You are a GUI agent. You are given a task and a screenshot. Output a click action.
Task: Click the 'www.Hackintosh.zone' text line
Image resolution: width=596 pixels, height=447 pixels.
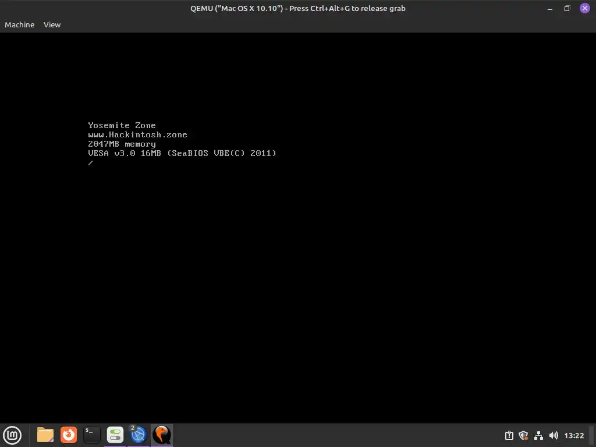coord(137,134)
